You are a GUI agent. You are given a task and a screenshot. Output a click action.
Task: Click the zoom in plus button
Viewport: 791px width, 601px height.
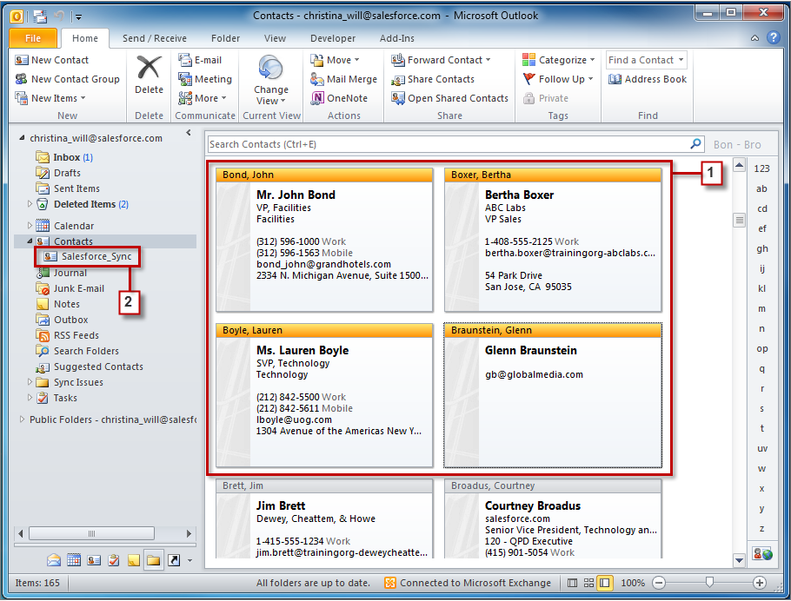click(759, 583)
